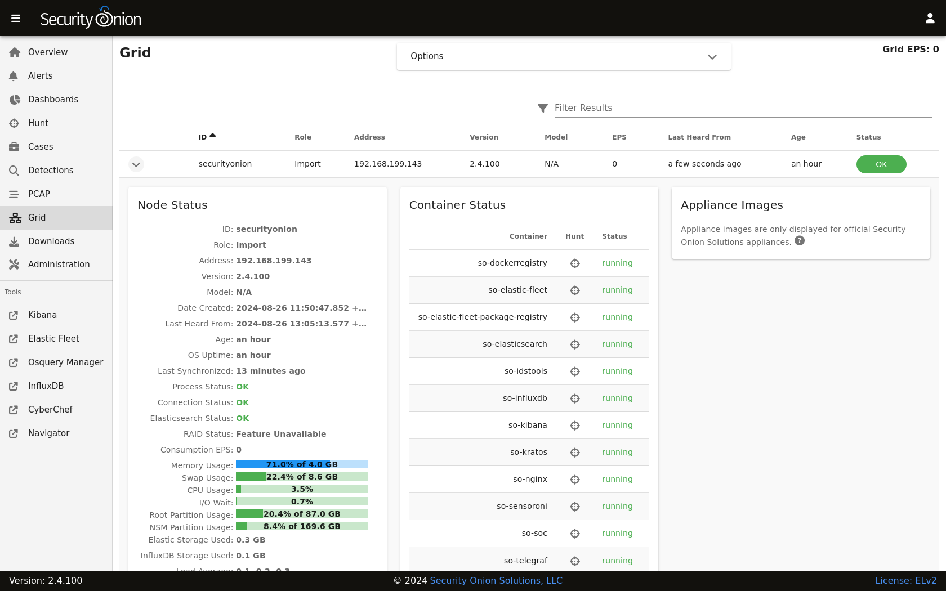The image size is (946, 591).
Task: Hunt for so-elasticsearch container events
Action: (575, 344)
